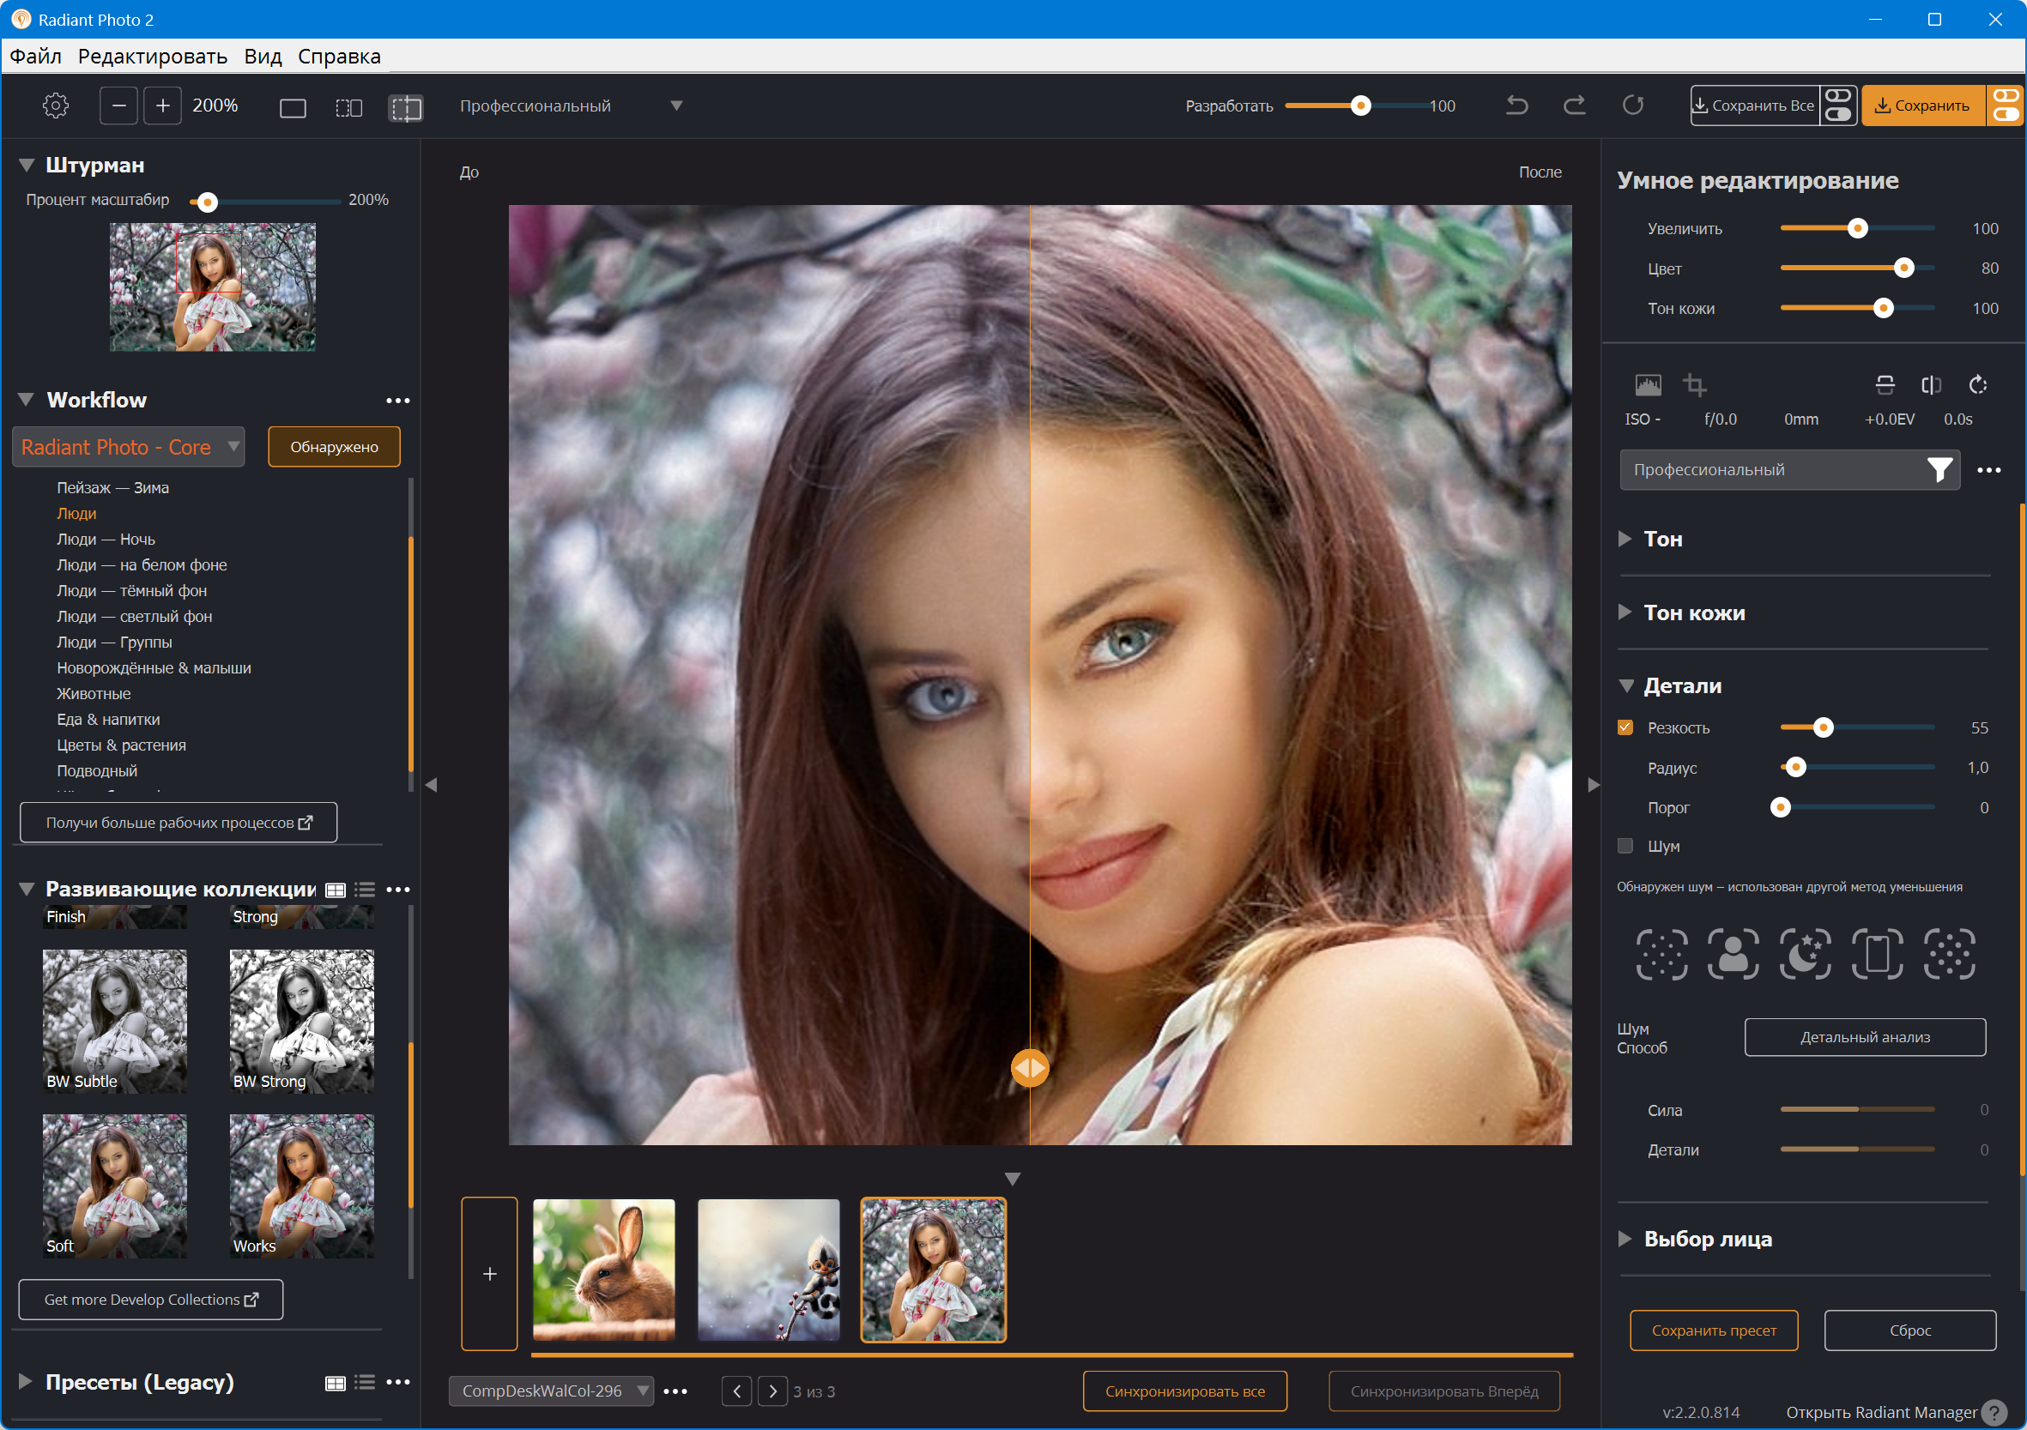Click the Синхронизировать все button
2027x1430 pixels.
point(1184,1391)
